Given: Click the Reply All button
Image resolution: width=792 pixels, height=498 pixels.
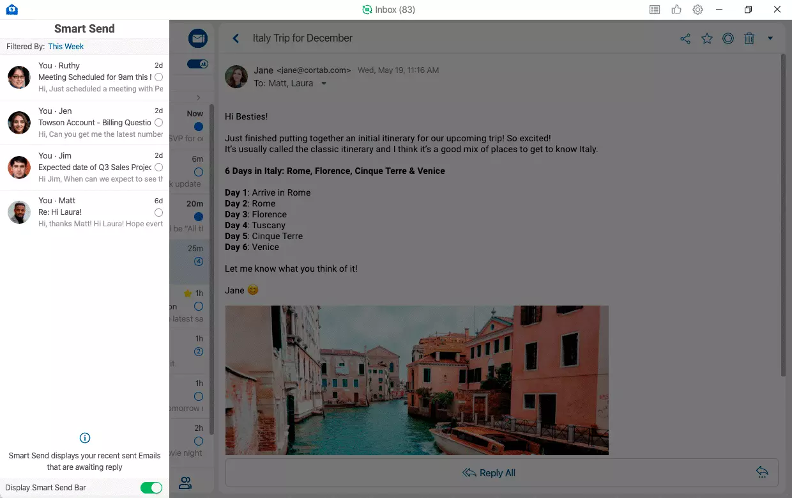Looking at the screenshot, I should pos(489,473).
